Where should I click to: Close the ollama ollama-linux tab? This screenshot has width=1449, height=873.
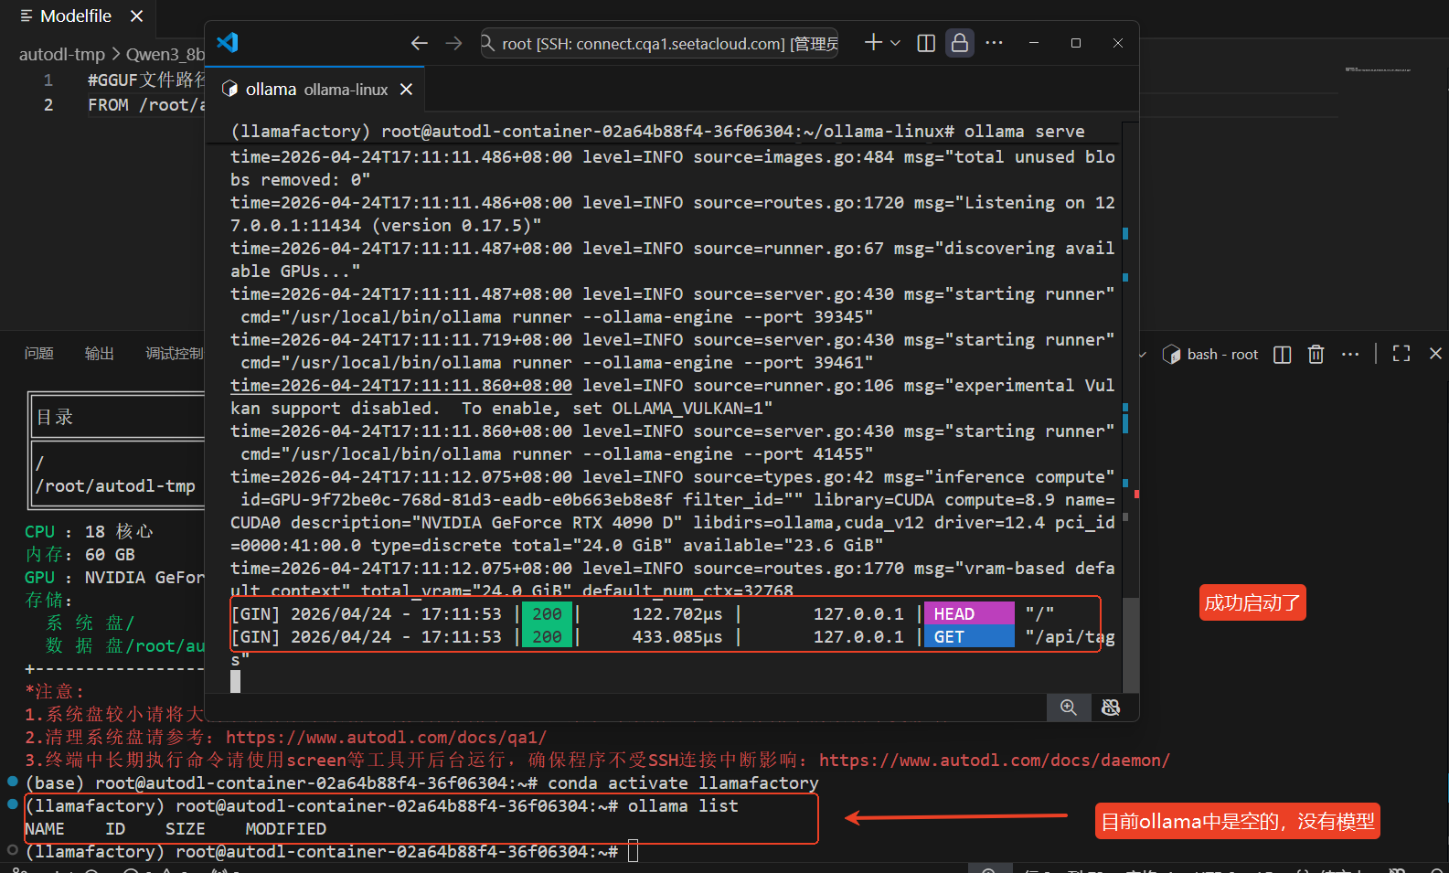pos(407,90)
